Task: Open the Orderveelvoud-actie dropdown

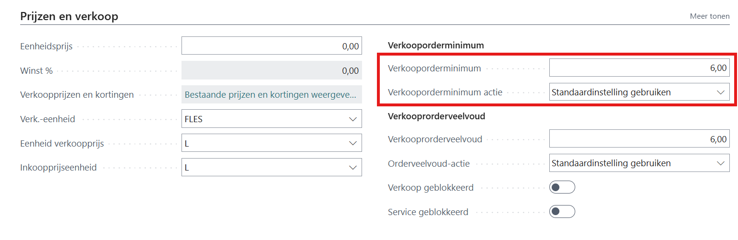Action: (x=720, y=163)
